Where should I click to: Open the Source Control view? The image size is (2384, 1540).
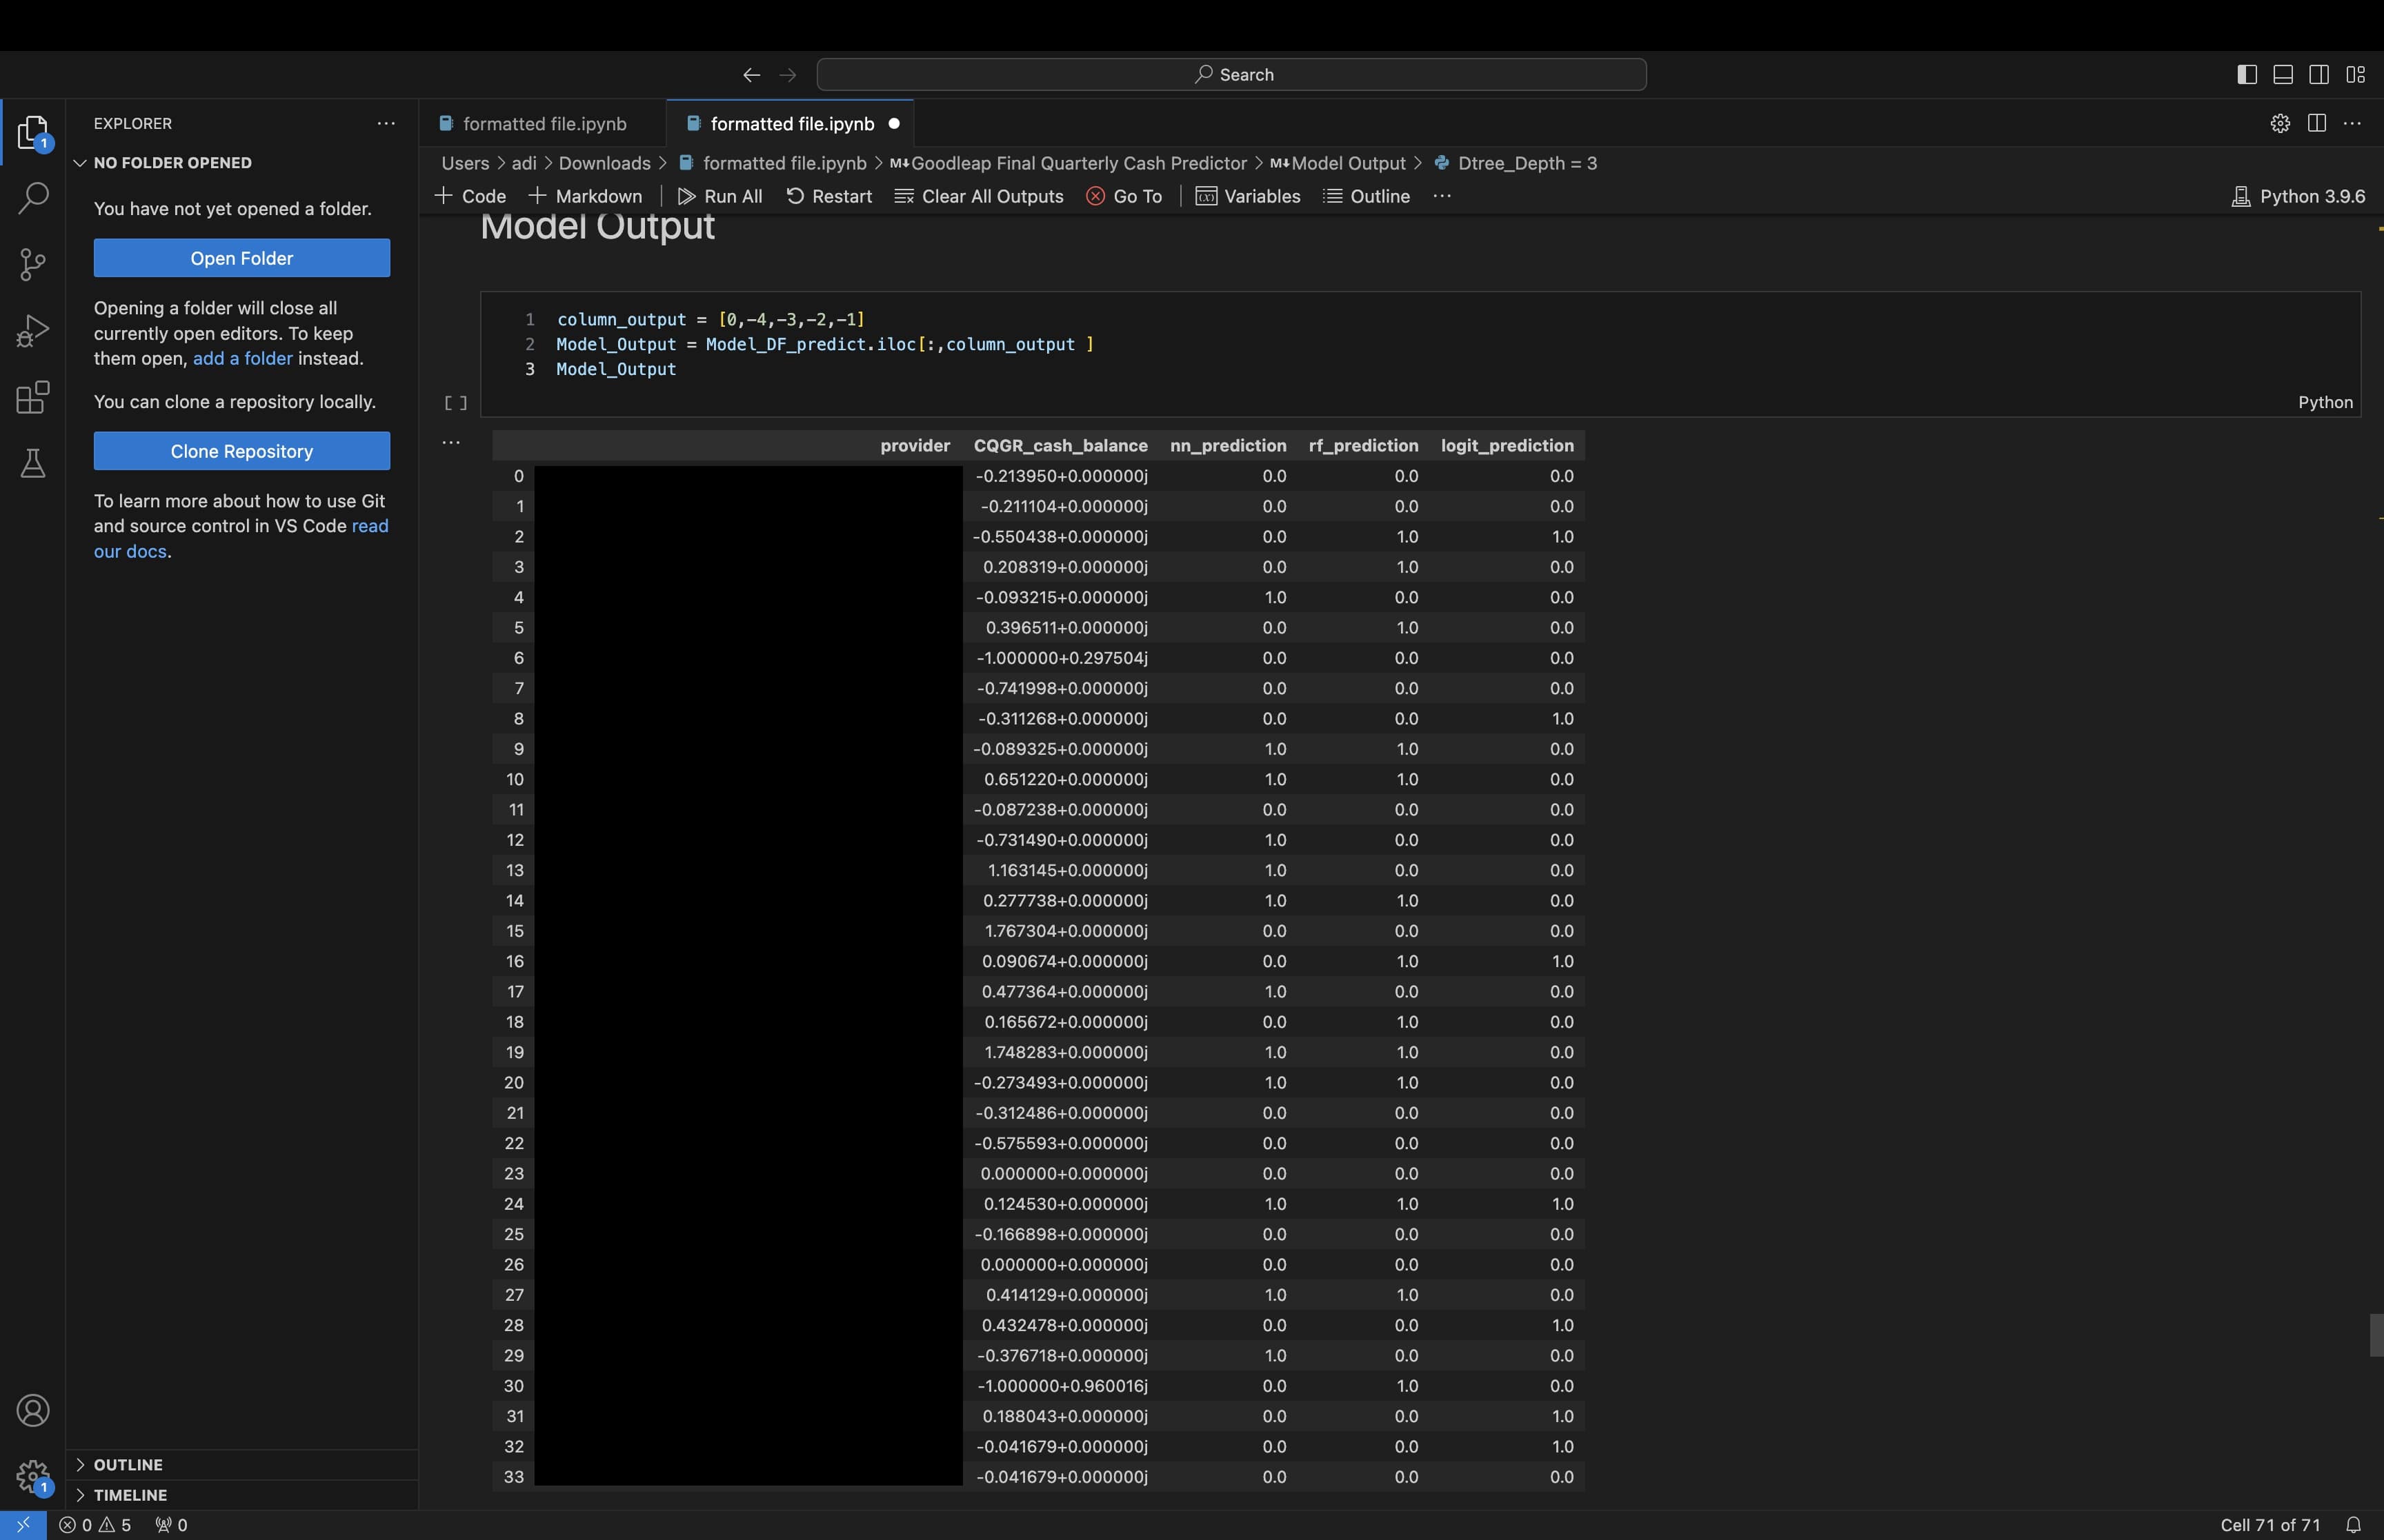coord(33,264)
